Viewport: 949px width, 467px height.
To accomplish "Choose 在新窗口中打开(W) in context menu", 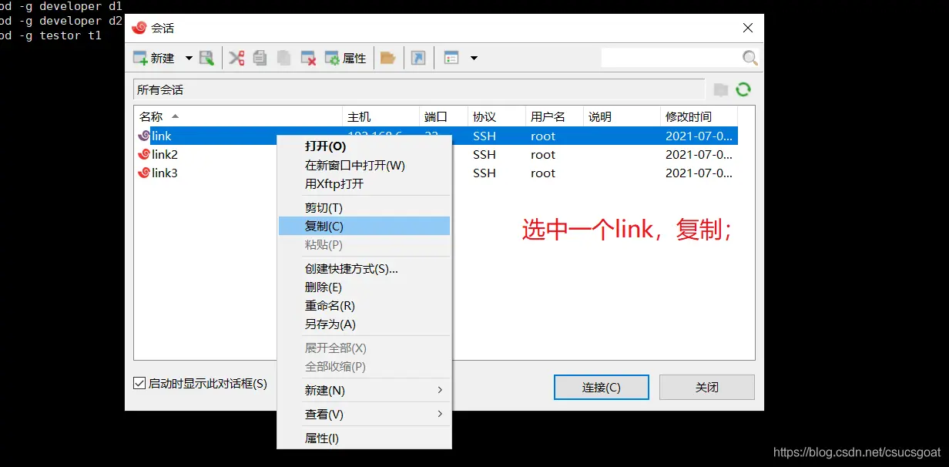I will (x=364, y=165).
